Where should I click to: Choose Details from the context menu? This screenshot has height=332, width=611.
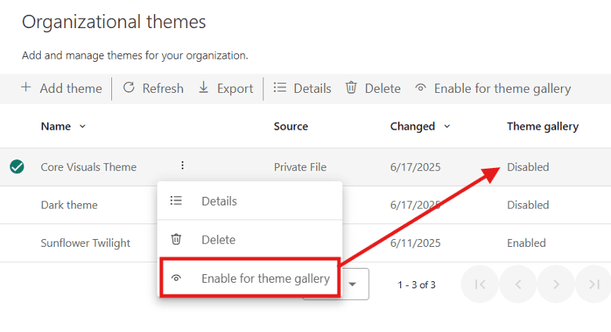[219, 201]
